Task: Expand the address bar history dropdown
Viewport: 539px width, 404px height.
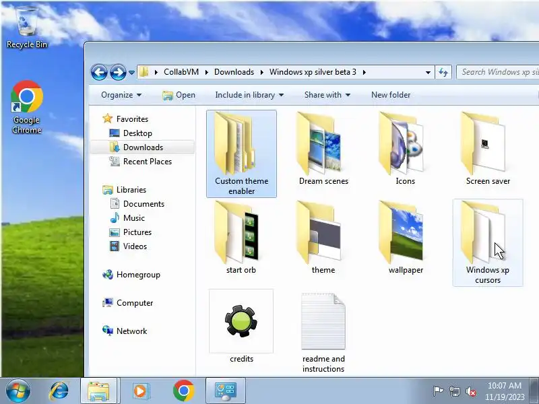Action: (428, 72)
